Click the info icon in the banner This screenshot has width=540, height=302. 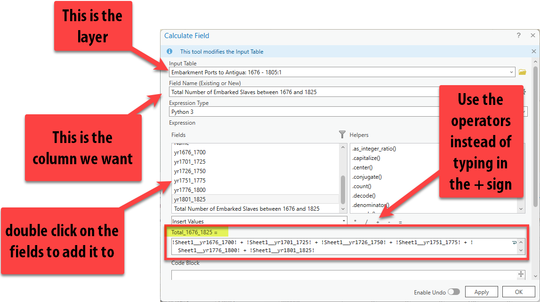(x=169, y=52)
